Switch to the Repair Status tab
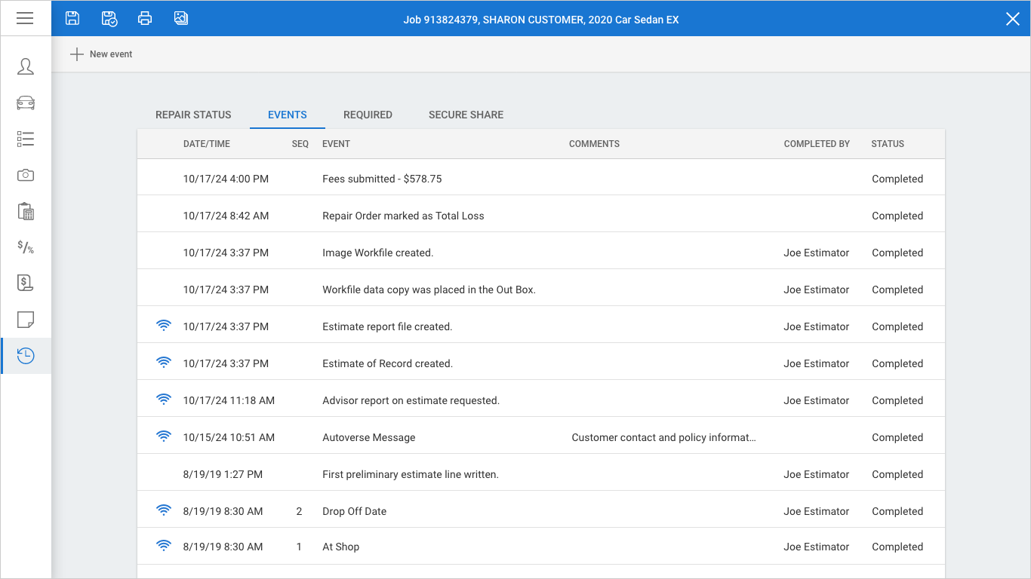 point(193,115)
